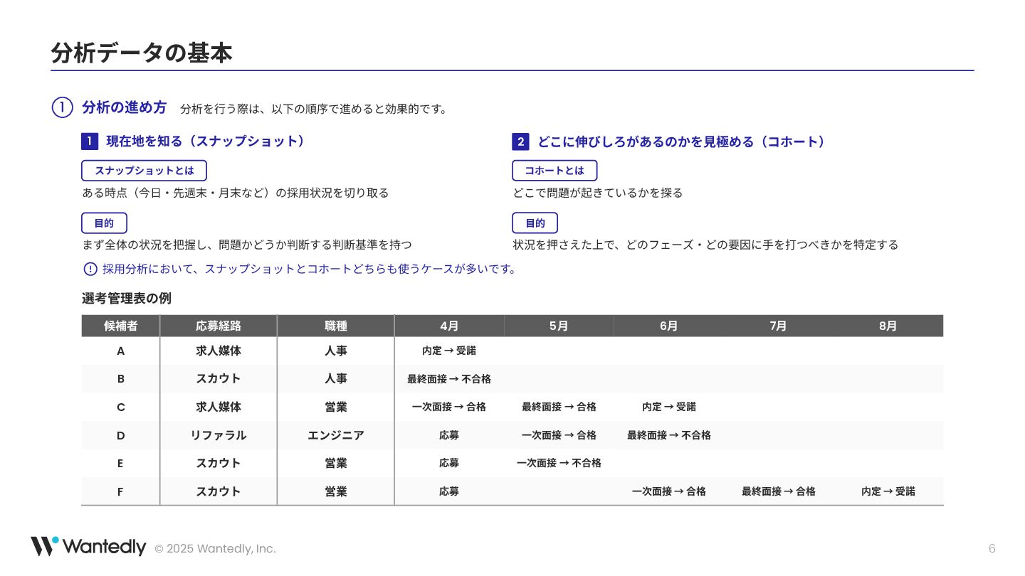Click the 目的 label above まず全体の状況を把握し

click(x=104, y=223)
